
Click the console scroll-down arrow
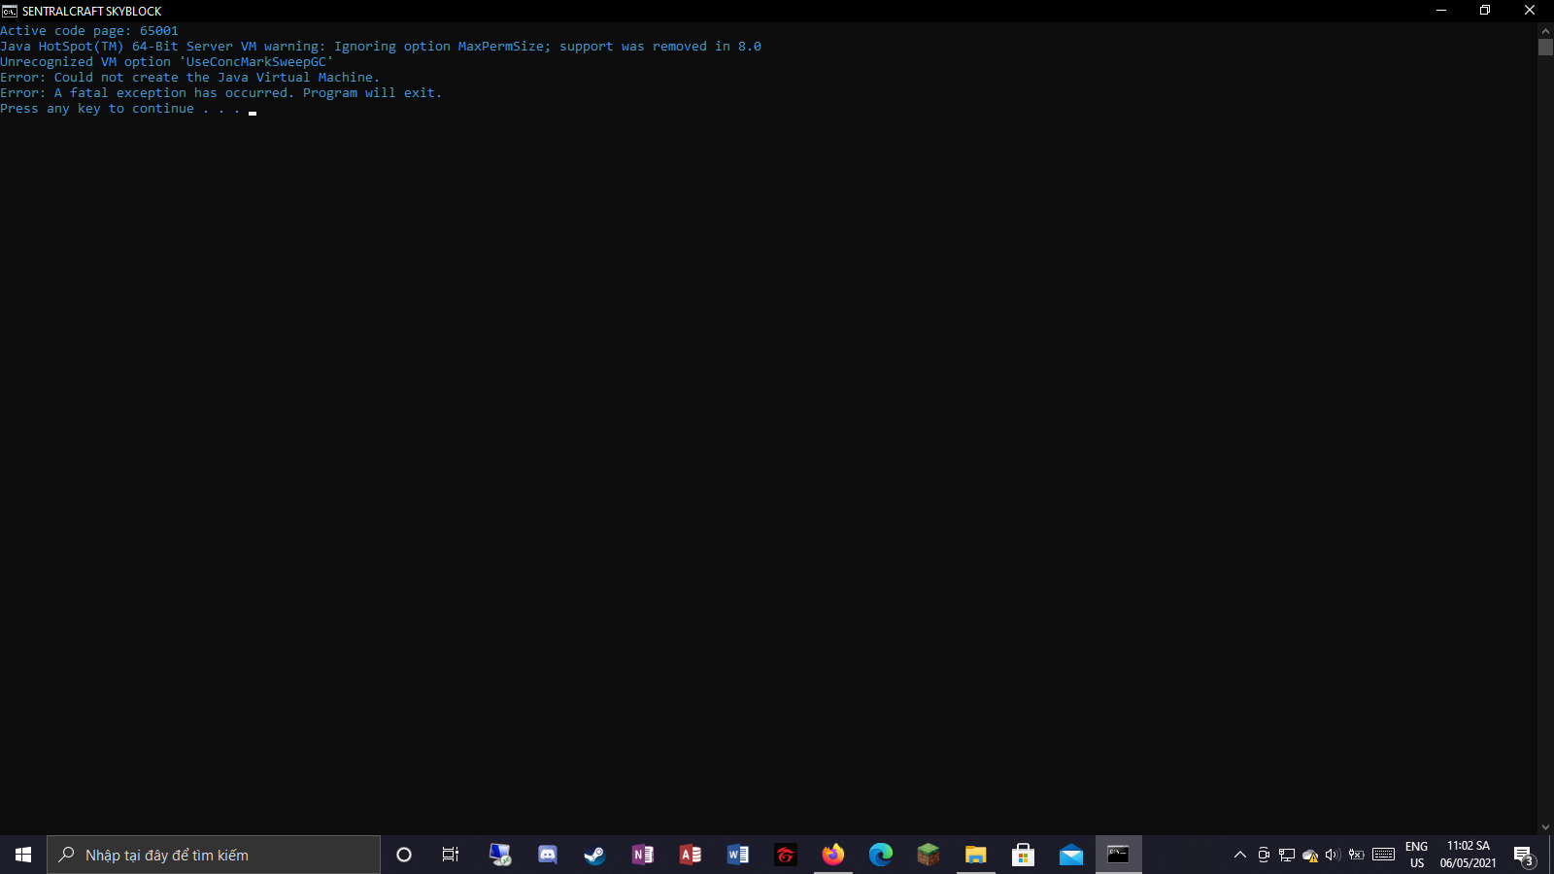[x=1545, y=827]
